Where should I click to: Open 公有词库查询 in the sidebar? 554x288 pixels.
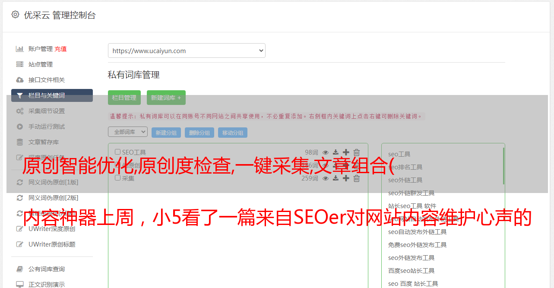coord(47,269)
